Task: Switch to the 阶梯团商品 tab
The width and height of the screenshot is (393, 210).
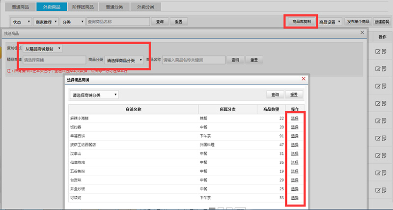Action: point(83,7)
